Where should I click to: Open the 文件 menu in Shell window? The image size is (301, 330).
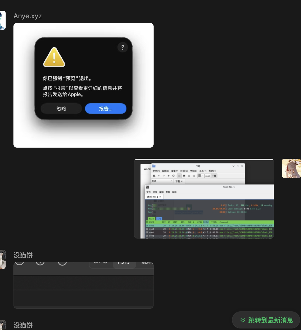(149, 192)
